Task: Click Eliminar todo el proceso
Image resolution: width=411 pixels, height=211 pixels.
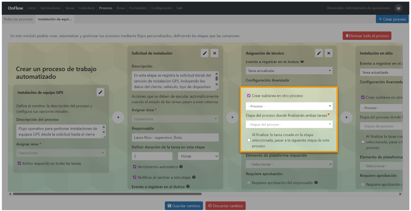Action: point(367,36)
